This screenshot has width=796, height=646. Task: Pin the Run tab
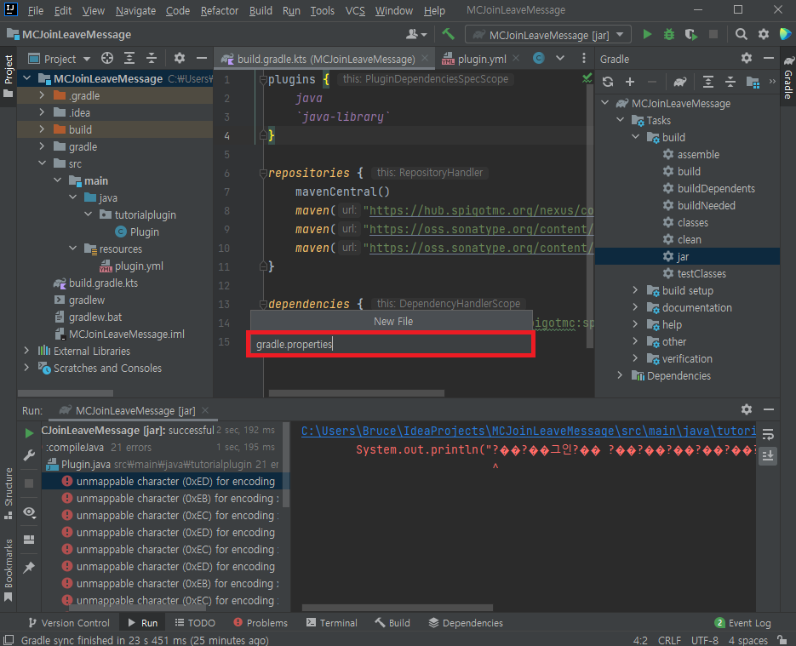point(29,567)
